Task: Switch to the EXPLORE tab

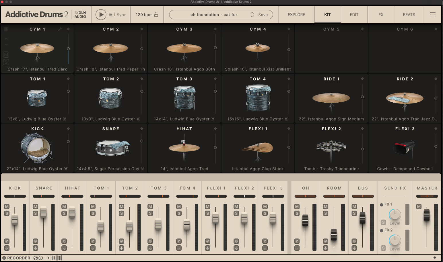Action: tap(296, 15)
